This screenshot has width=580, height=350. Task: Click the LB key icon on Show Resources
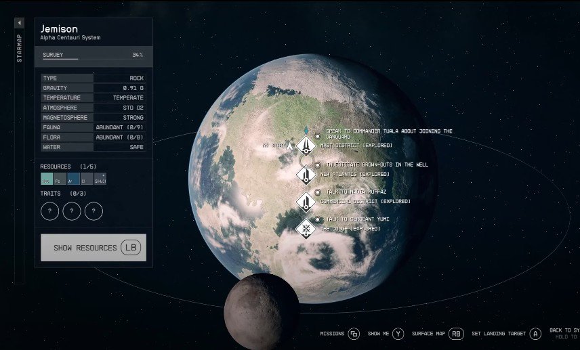pos(131,248)
